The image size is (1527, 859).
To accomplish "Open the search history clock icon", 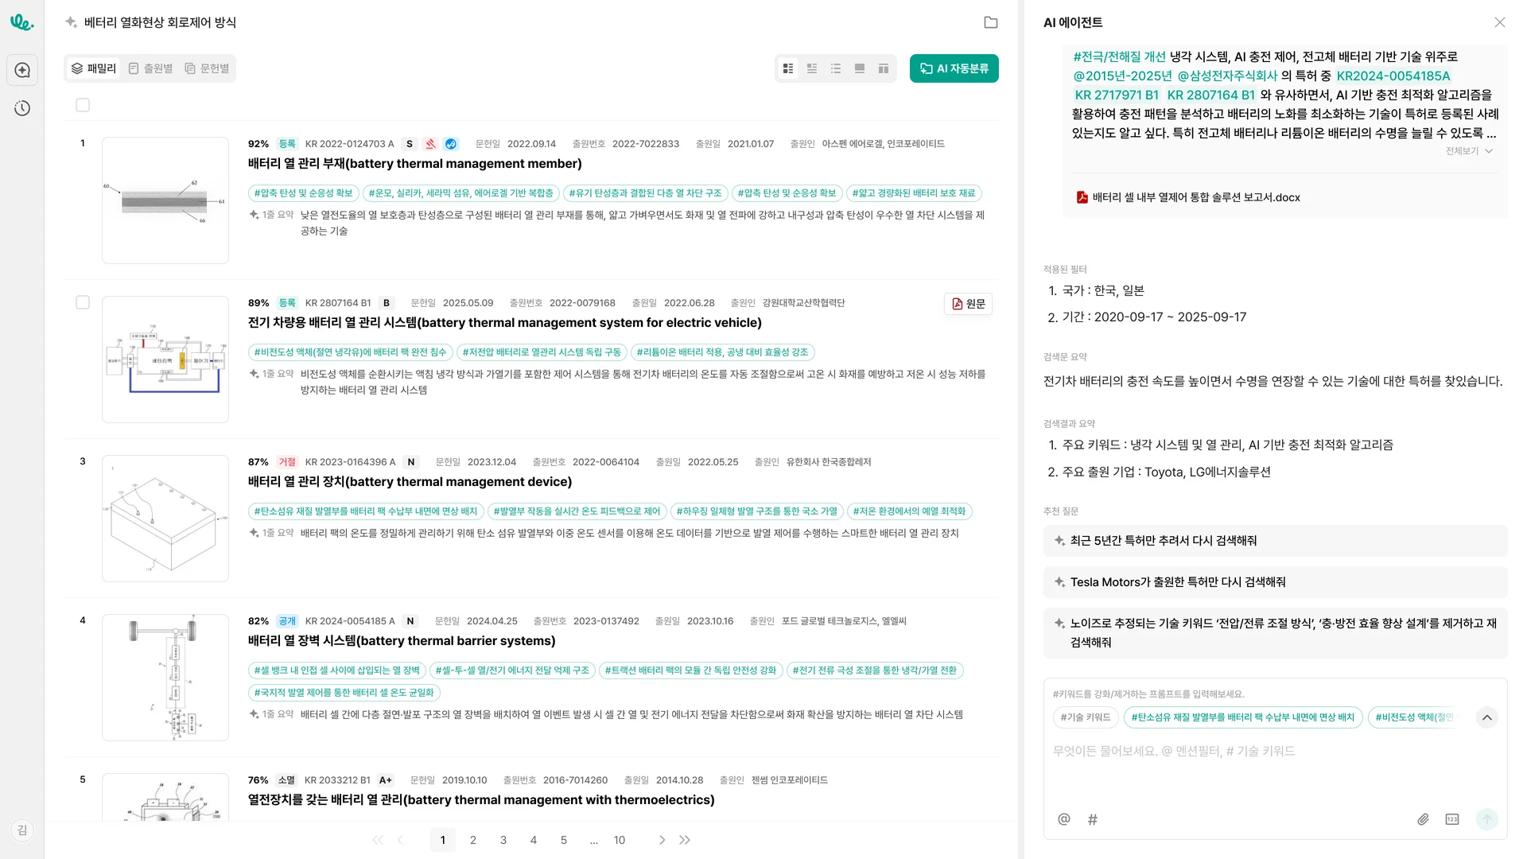I will (x=22, y=108).
